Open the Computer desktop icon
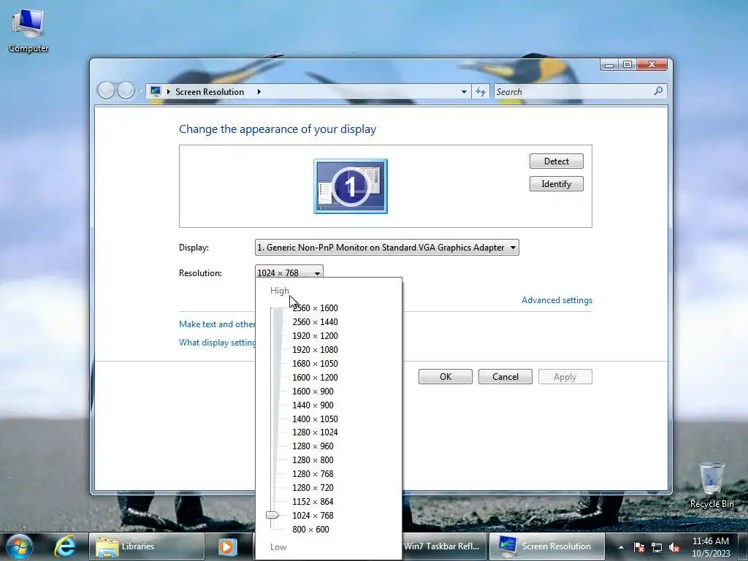Image resolution: width=748 pixels, height=561 pixels. (28, 31)
